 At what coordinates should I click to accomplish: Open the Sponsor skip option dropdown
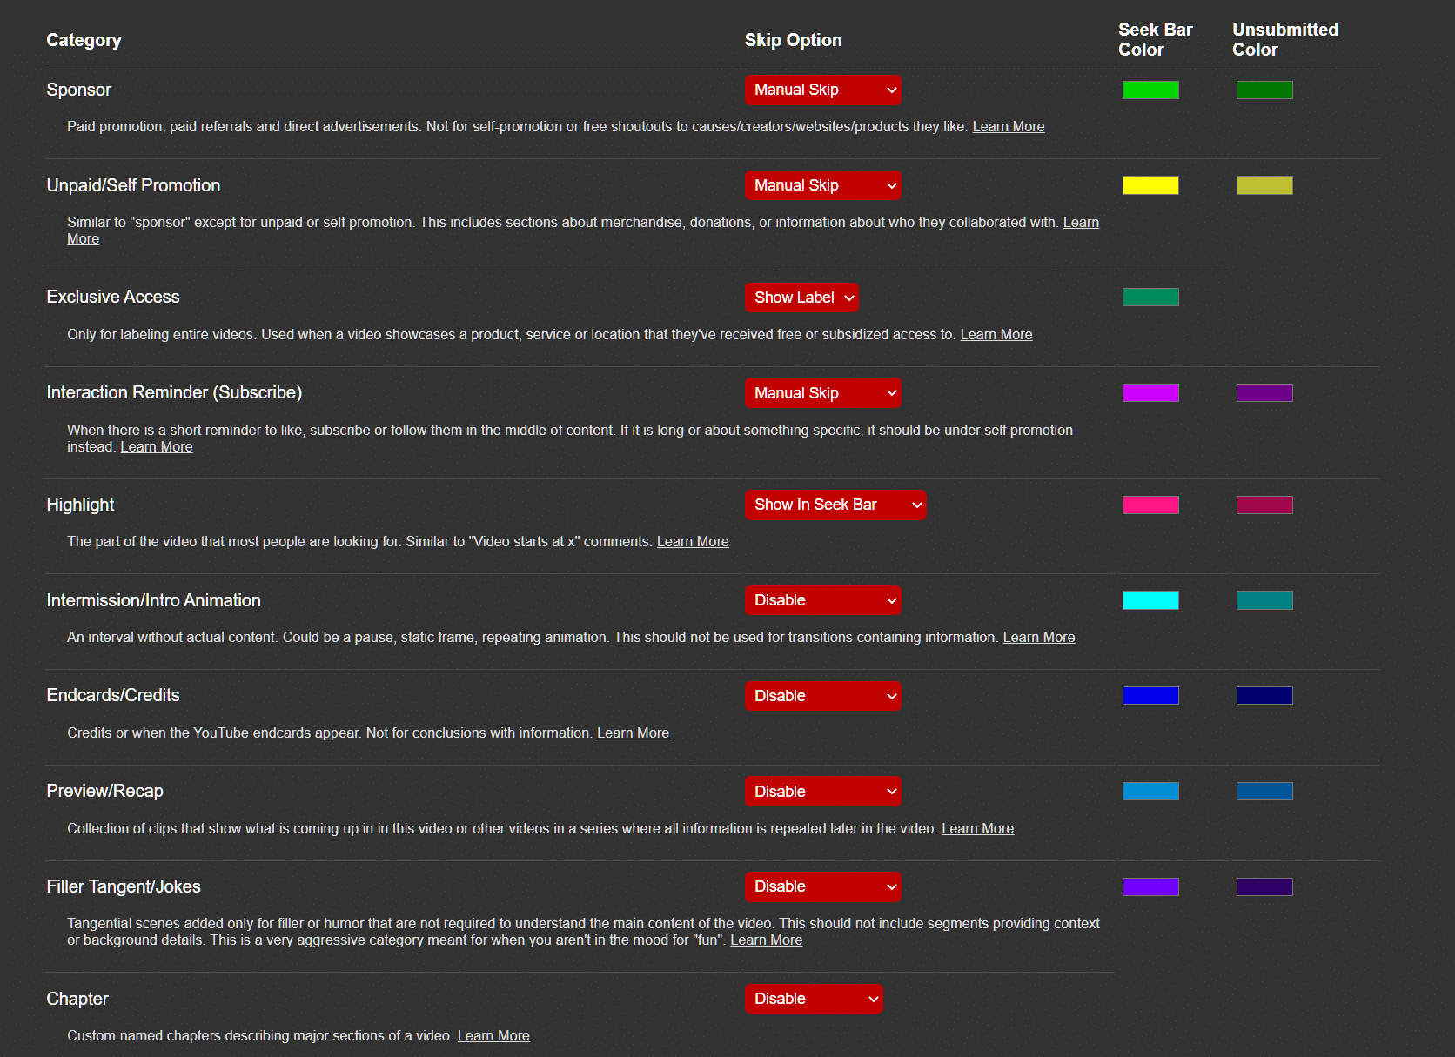click(x=822, y=90)
